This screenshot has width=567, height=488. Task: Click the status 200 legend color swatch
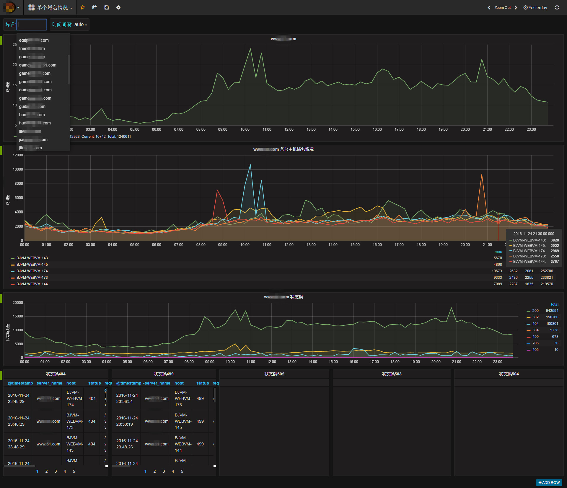tap(528, 311)
